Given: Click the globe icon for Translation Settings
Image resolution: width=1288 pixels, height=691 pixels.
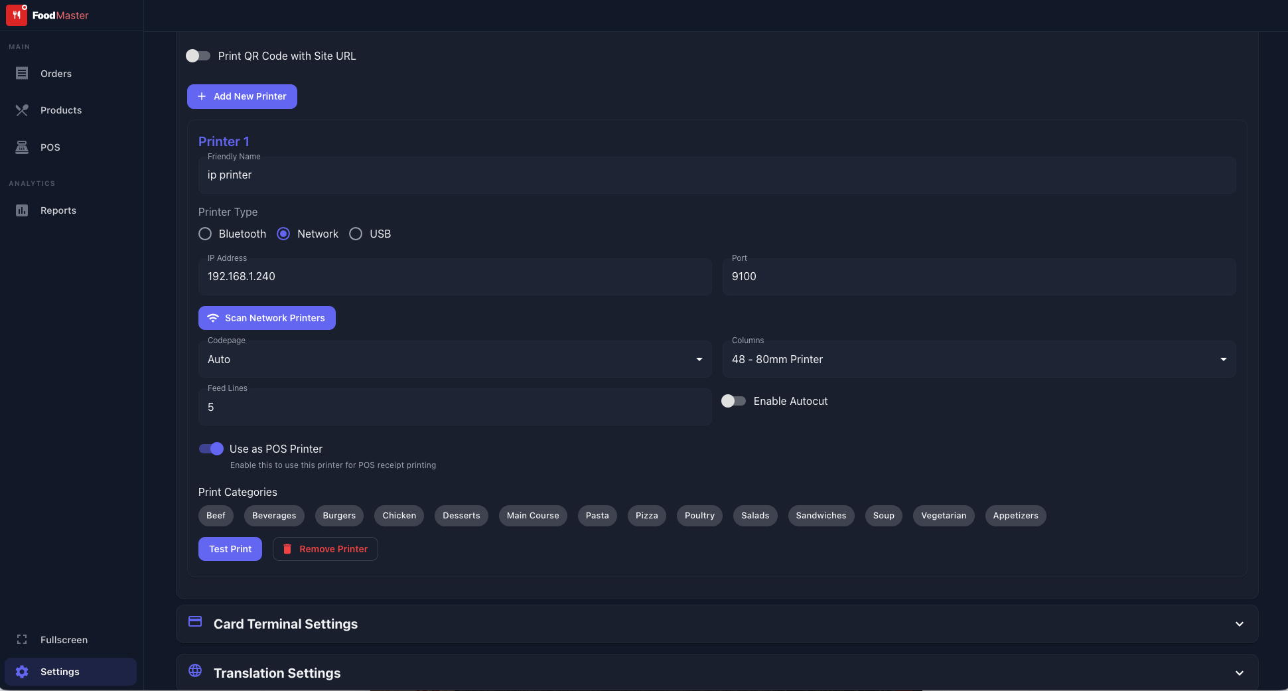Looking at the screenshot, I should (x=195, y=670).
